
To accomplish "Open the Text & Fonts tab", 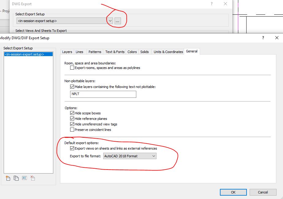I will (115, 52).
